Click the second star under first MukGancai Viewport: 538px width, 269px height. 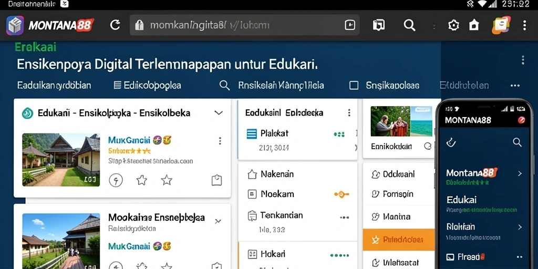pyautogui.click(x=167, y=180)
